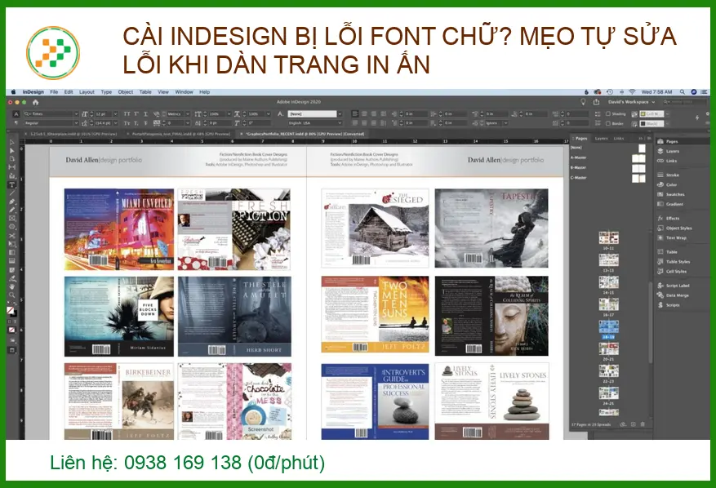The width and height of the screenshot is (716, 488).
Task: Open the Text Wrap panel
Action: [x=672, y=237]
